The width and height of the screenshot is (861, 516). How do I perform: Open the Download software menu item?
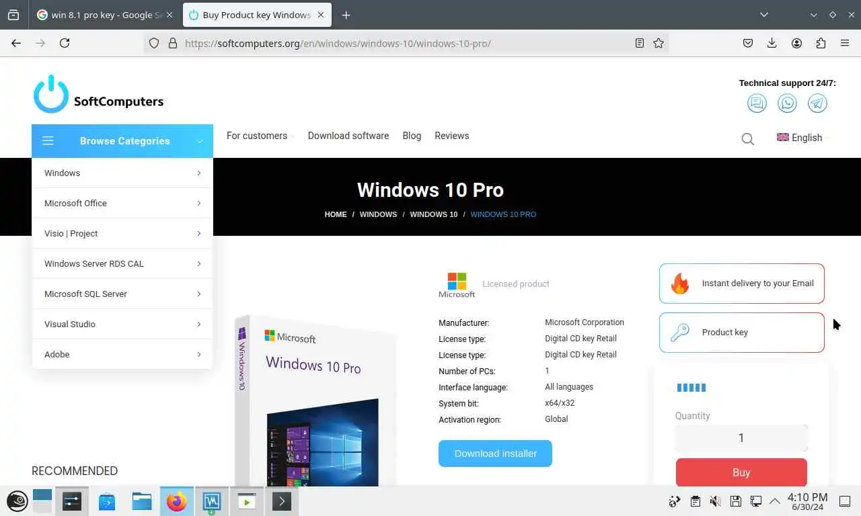tap(348, 136)
